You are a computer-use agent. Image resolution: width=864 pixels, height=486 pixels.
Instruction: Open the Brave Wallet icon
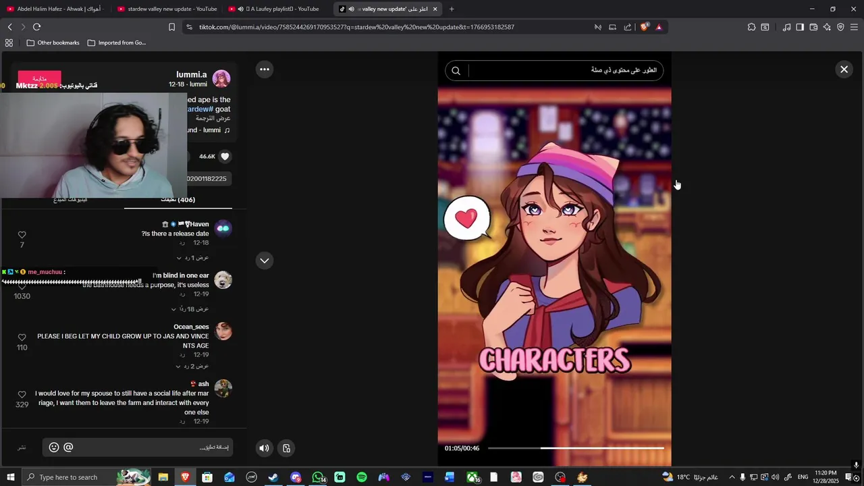(813, 27)
